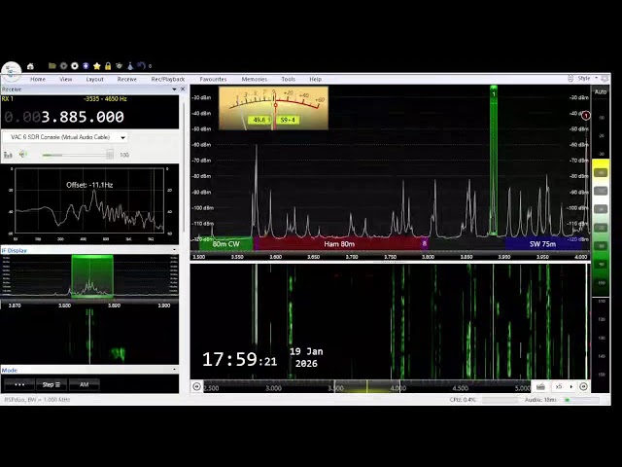Image resolution: width=622 pixels, height=467 pixels.
Task: Click the blue flask icon in toolbar
Action: [130, 66]
